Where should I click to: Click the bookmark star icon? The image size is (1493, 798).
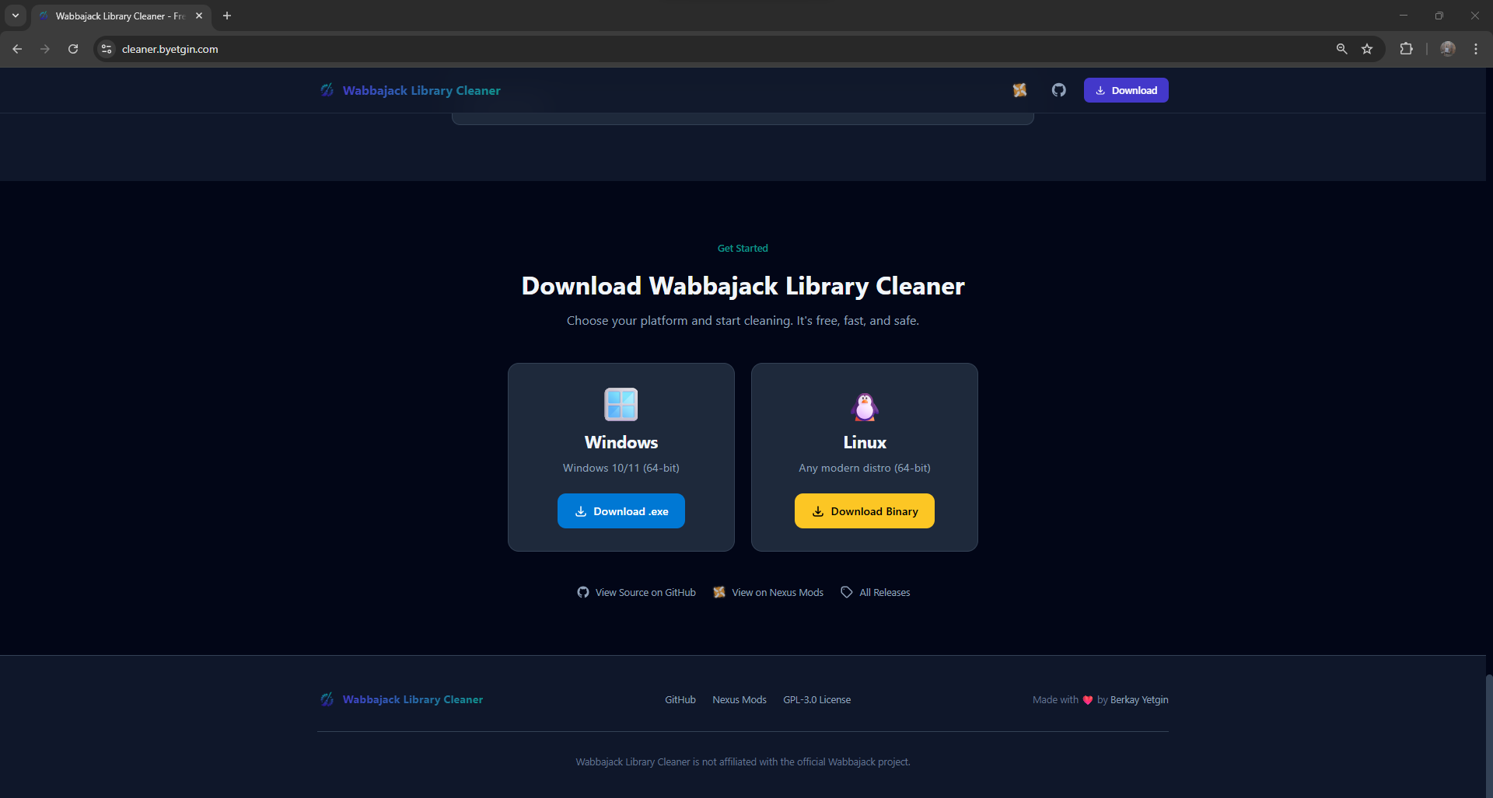point(1367,49)
